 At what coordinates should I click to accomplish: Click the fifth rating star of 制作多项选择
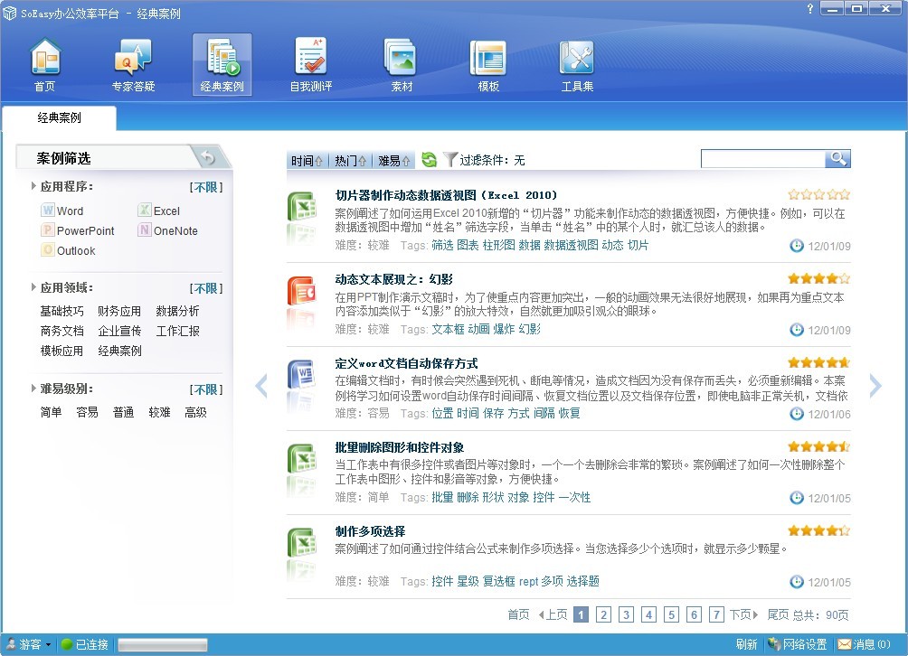(844, 530)
